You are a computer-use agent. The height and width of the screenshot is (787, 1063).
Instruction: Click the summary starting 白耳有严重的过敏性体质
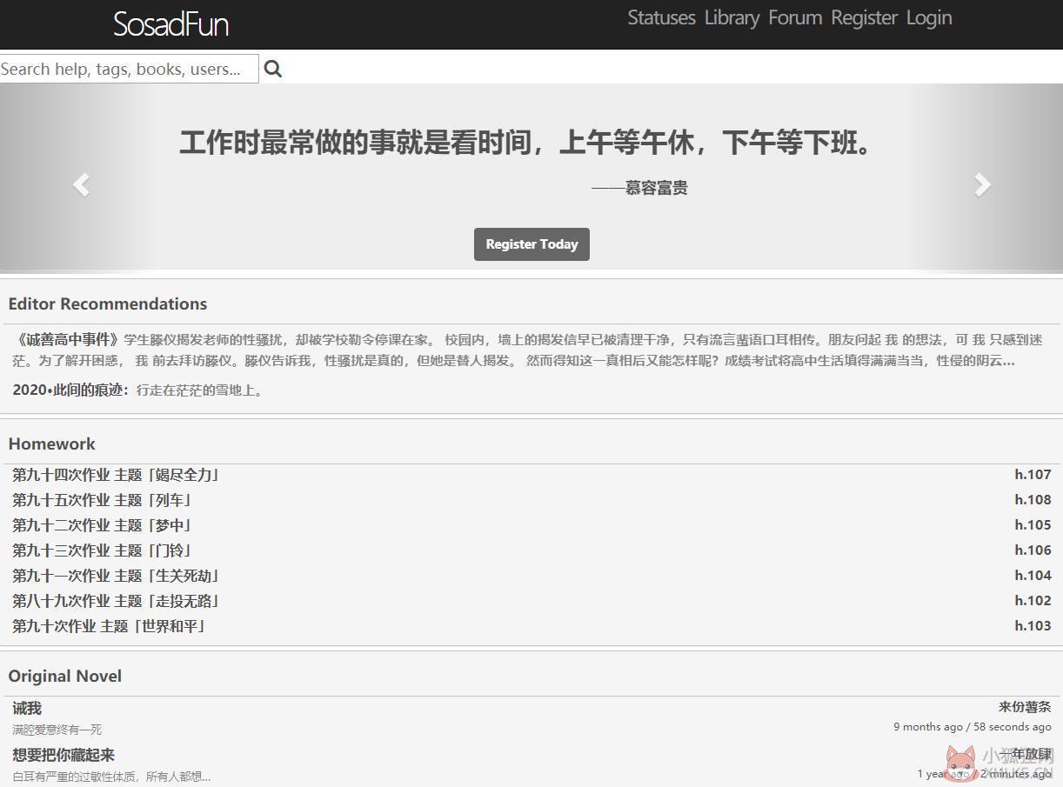[x=111, y=777]
